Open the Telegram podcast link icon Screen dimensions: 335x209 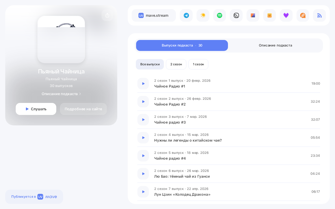pyautogui.click(x=186, y=15)
